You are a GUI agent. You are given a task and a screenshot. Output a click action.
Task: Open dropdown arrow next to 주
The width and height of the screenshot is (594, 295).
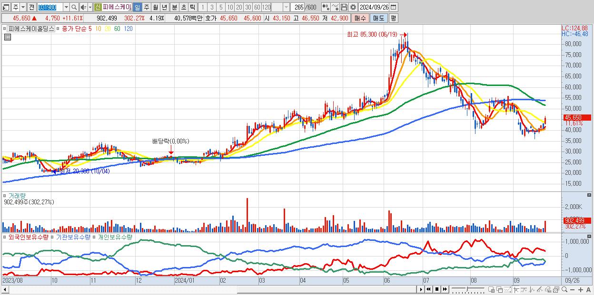(x=23, y=7)
